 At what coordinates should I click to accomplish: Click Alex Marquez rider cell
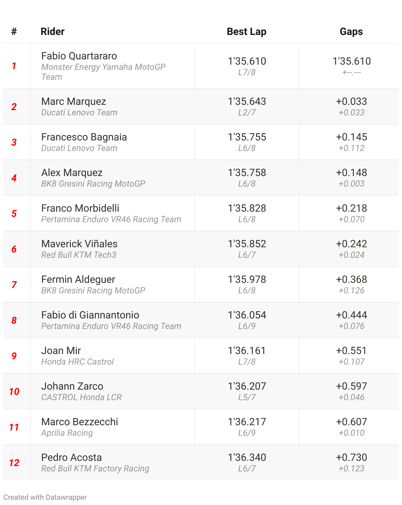coord(72,173)
